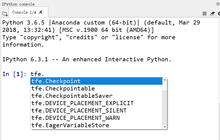Clear console using the eraser icon

click(212, 14)
